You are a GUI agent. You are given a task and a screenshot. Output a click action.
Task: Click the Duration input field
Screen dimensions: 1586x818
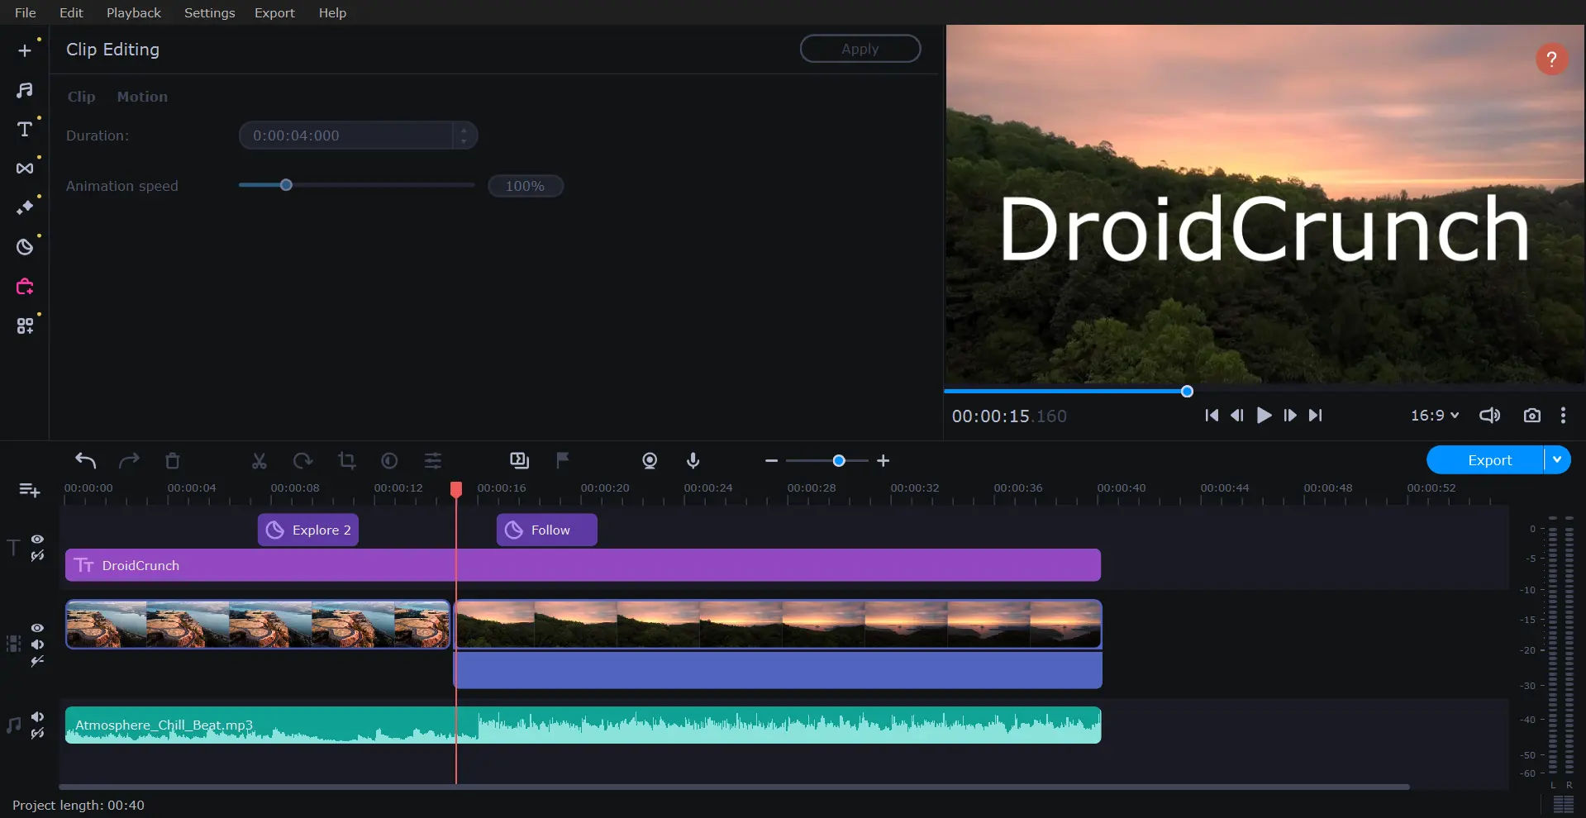click(x=345, y=136)
